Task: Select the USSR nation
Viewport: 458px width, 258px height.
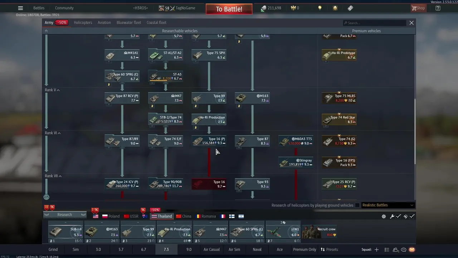Action: tap(131, 216)
